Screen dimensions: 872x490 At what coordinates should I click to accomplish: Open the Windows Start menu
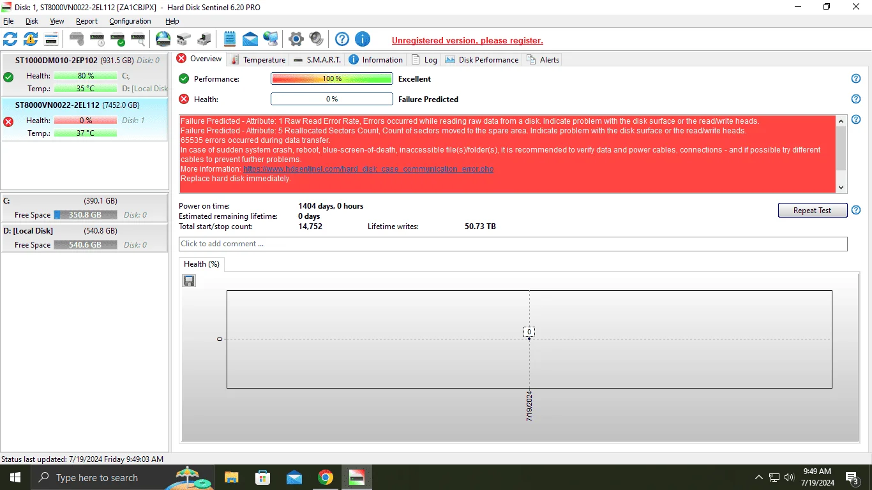click(15, 477)
